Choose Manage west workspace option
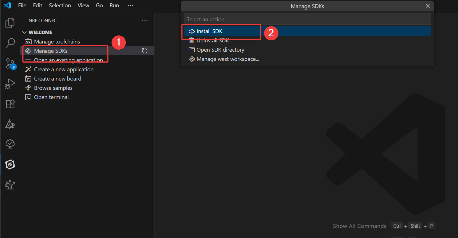This screenshot has width=458, height=238. pos(307,59)
